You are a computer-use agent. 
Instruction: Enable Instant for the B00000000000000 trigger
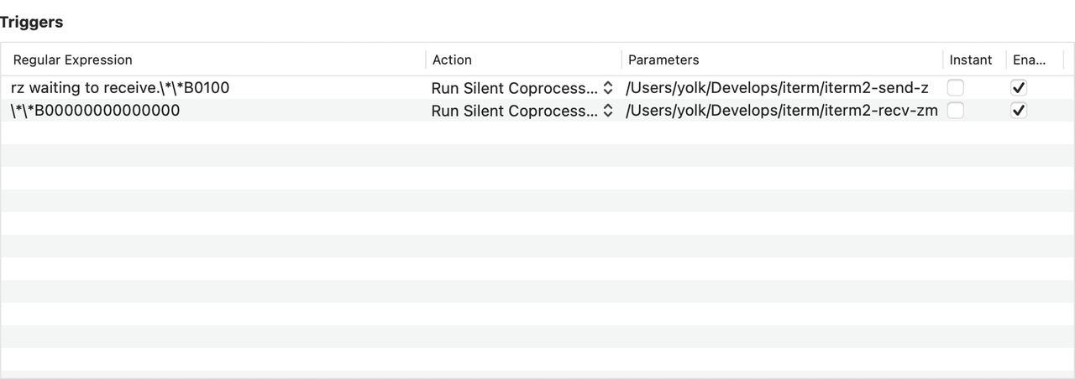click(x=956, y=111)
